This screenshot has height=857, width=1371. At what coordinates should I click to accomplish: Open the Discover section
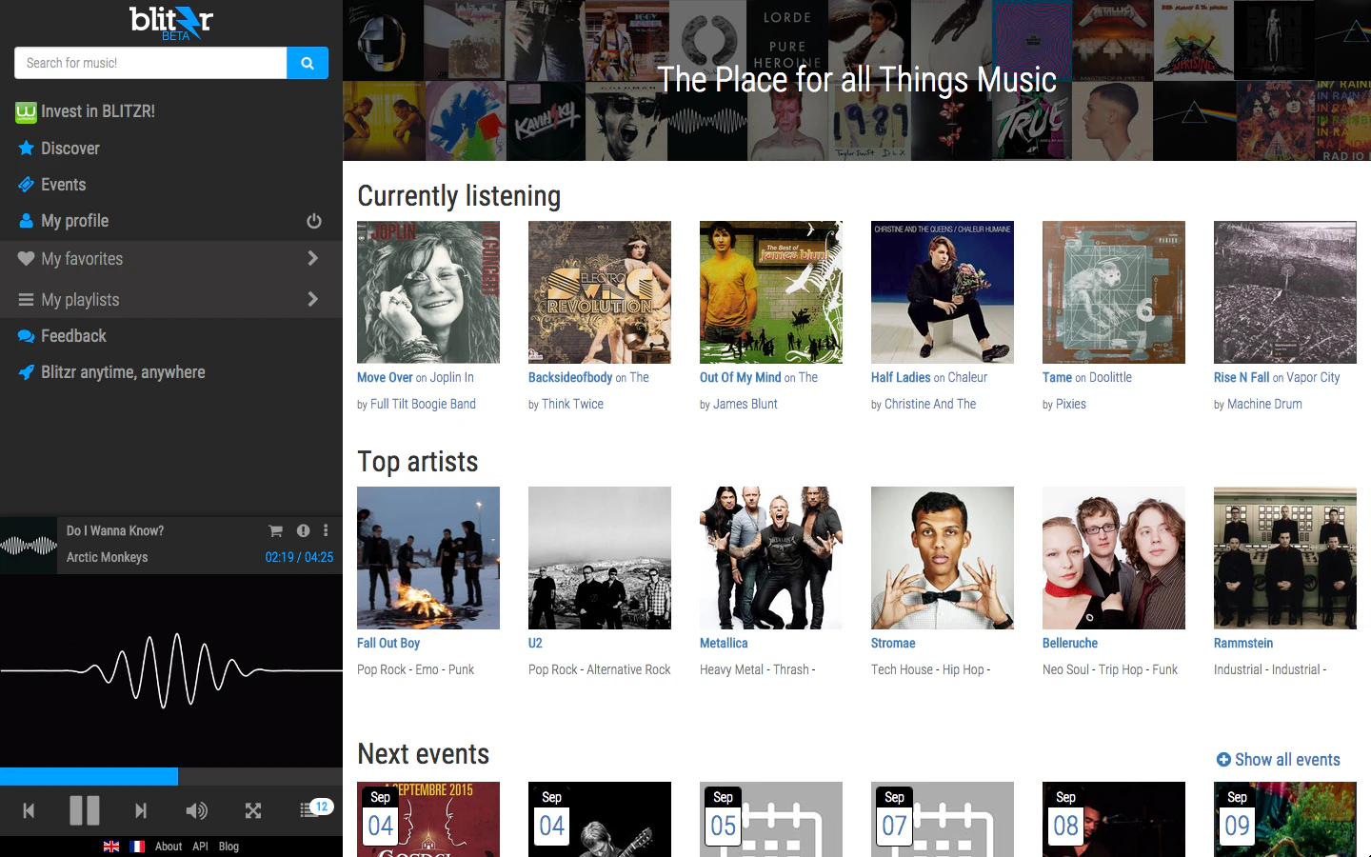pos(59,149)
